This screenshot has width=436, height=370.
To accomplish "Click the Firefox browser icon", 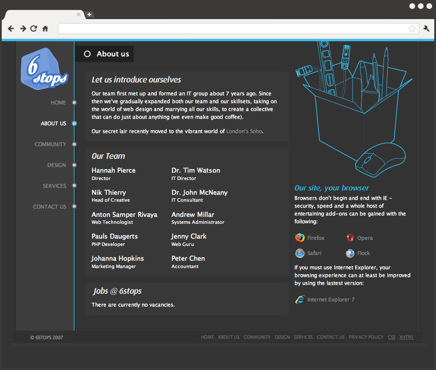I will [x=300, y=238].
